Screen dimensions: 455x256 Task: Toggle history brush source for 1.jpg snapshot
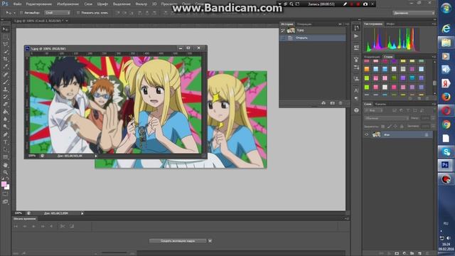[283, 30]
